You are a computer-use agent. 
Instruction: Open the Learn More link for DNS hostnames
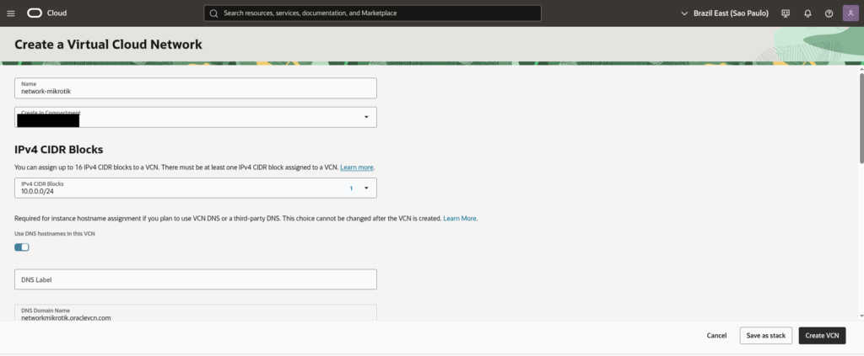(461, 218)
